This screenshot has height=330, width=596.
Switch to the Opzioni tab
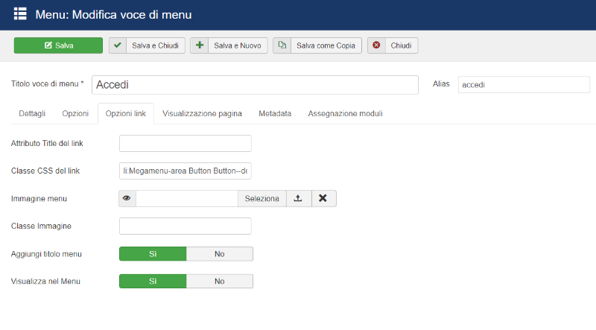point(75,114)
